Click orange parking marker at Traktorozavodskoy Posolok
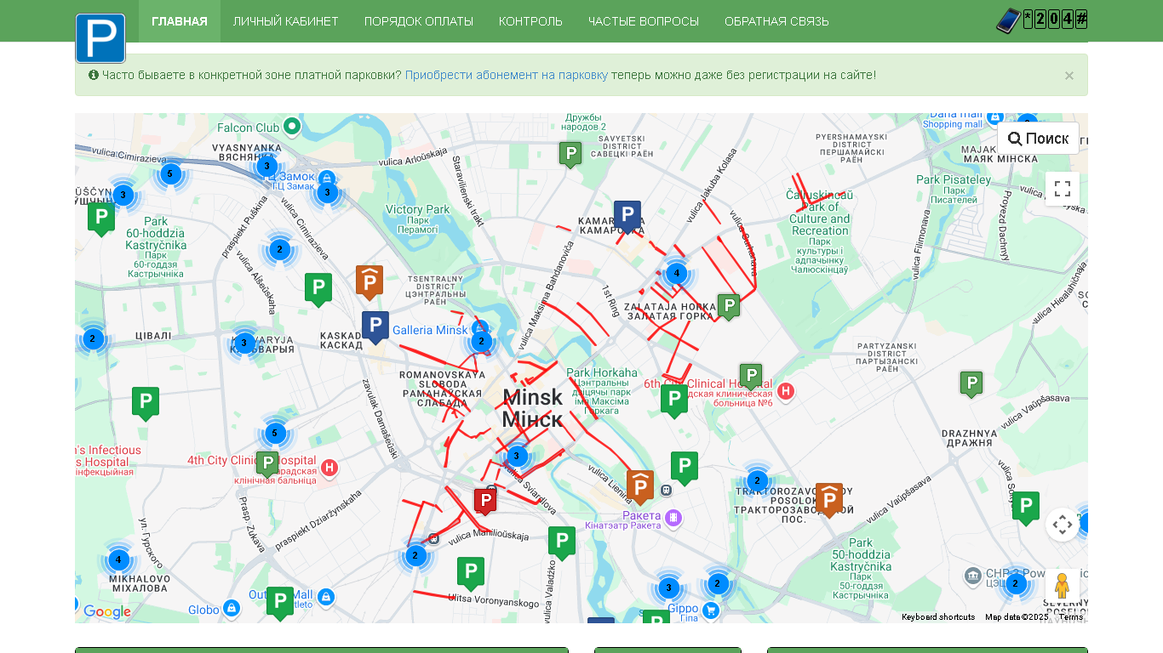This screenshot has width=1163, height=653. [829, 499]
